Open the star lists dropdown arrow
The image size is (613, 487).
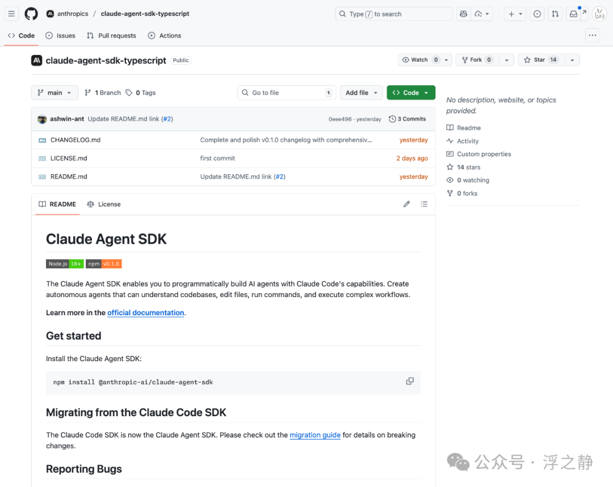pos(572,60)
